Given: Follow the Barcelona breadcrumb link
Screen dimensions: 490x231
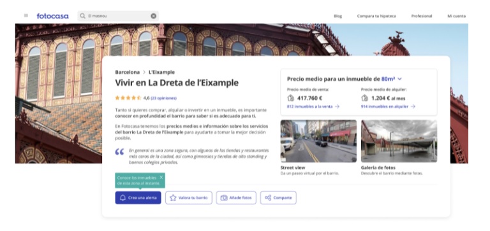Looking at the screenshot, I should [x=127, y=72].
